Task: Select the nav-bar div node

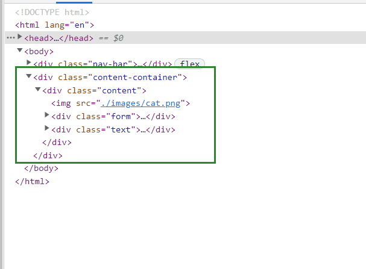Action: [x=103, y=64]
